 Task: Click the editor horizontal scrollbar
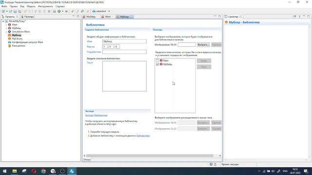pyautogui.click(x=150, y=156)
